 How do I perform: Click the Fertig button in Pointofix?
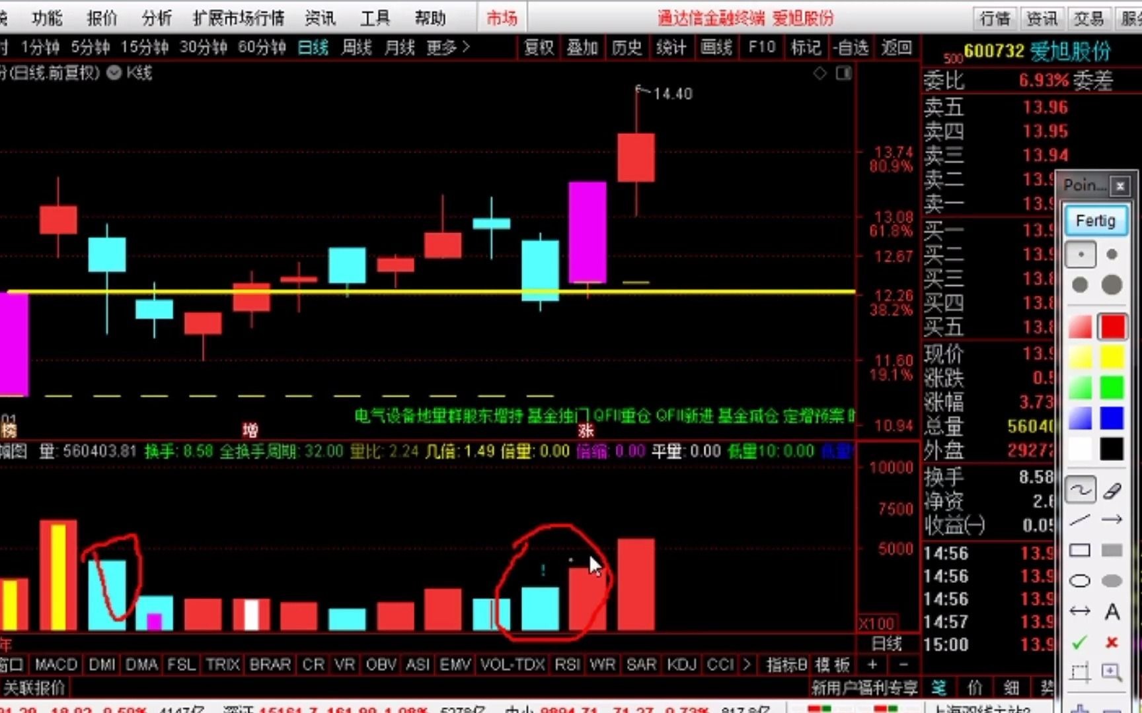1095,221
